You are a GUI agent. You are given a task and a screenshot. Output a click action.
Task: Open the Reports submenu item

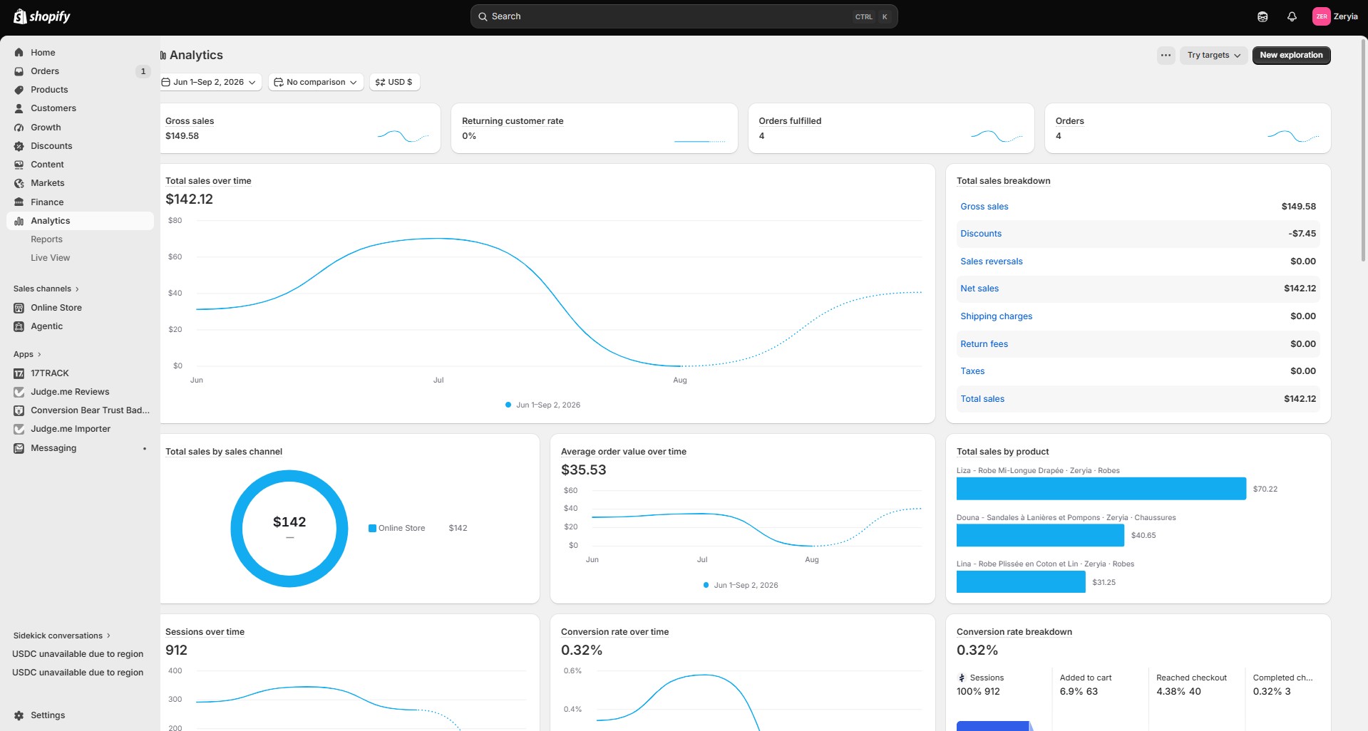tap(46, 239)
